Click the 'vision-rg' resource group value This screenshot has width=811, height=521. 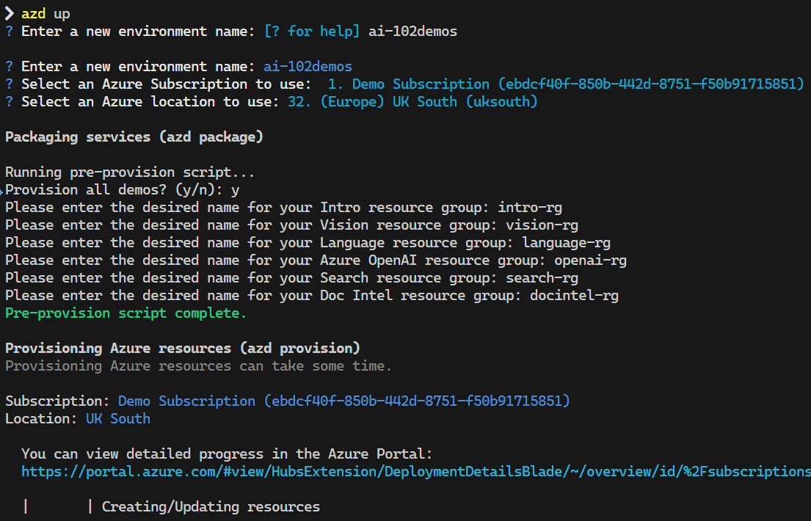click(542, 225)
